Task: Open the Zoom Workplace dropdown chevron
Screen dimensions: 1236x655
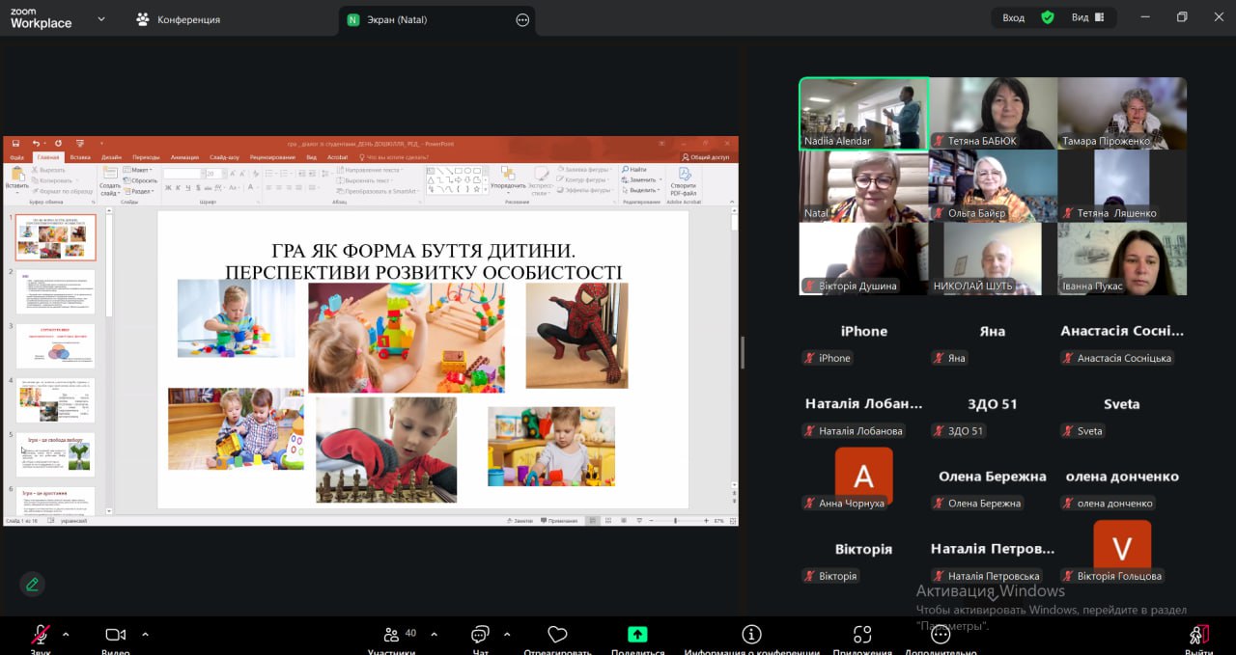Action: (x=101, y=18)
